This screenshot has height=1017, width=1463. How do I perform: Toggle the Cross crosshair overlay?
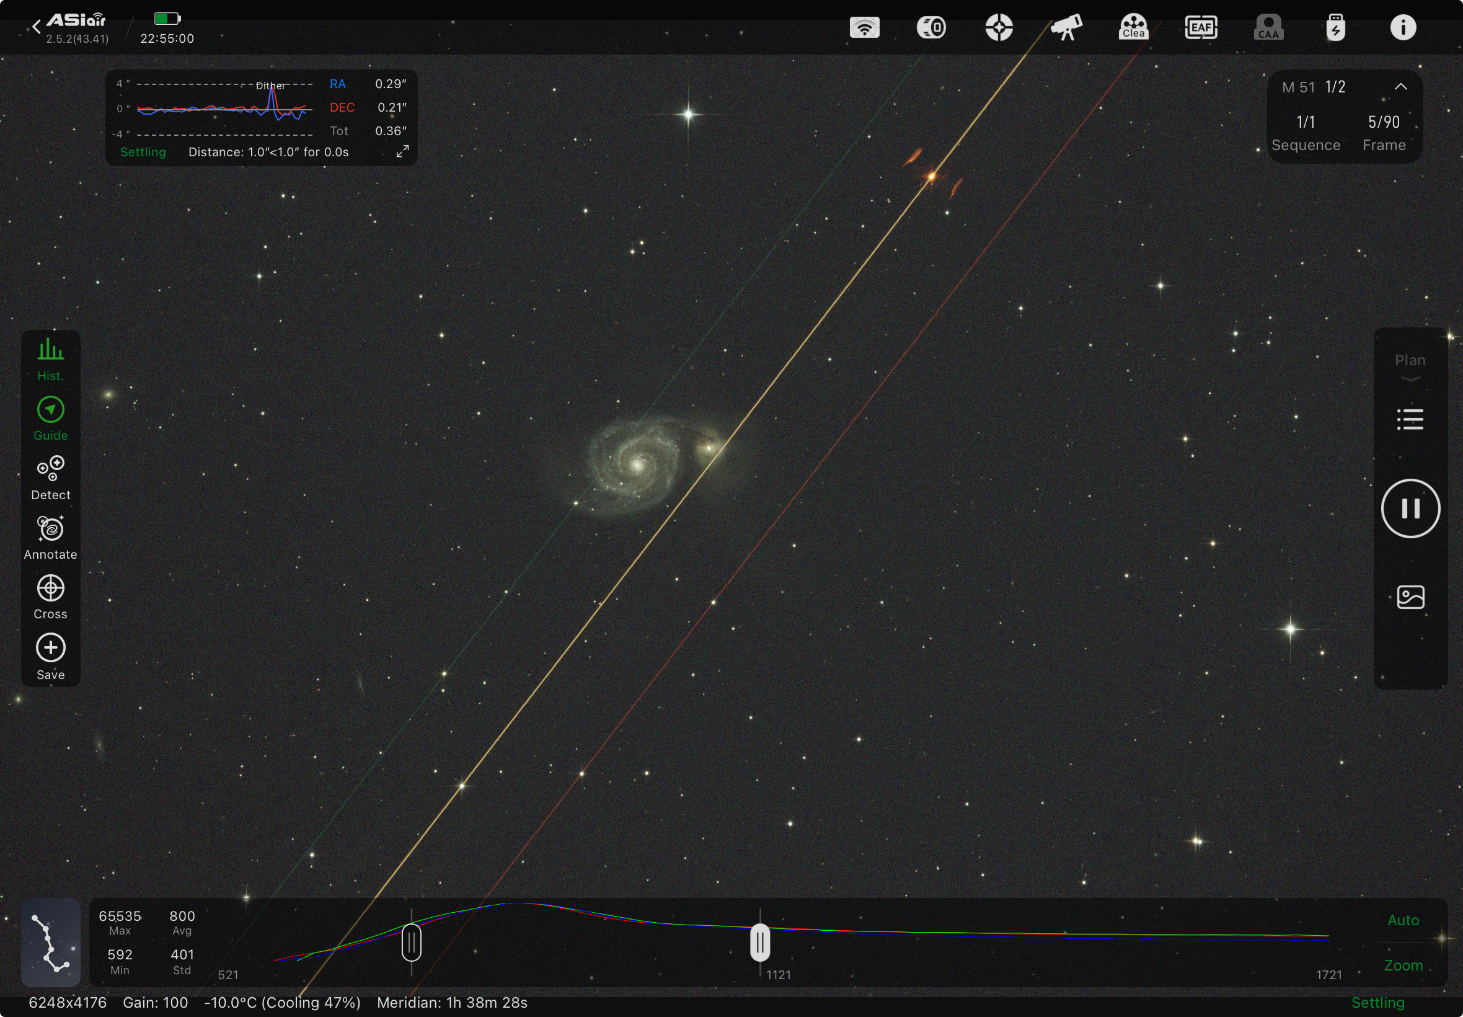point(50,597)
